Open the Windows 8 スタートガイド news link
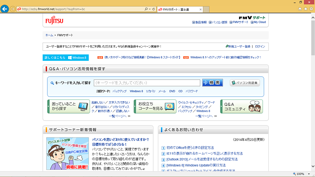The image size is (315, 177). click(x=142, y=57)
